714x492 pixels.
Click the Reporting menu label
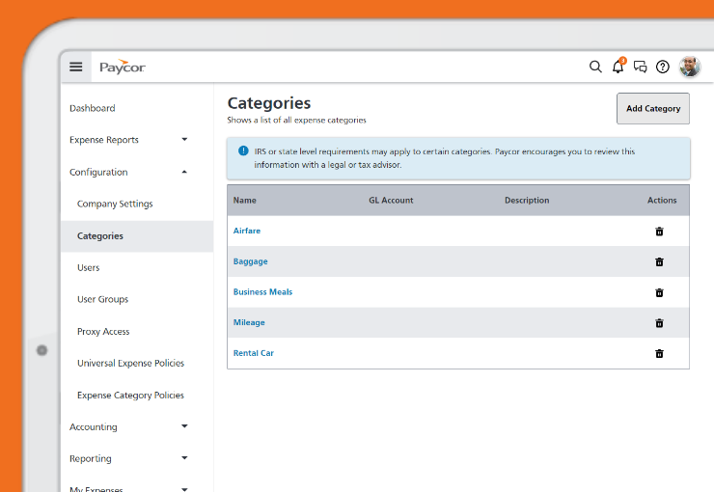point(90,459)
